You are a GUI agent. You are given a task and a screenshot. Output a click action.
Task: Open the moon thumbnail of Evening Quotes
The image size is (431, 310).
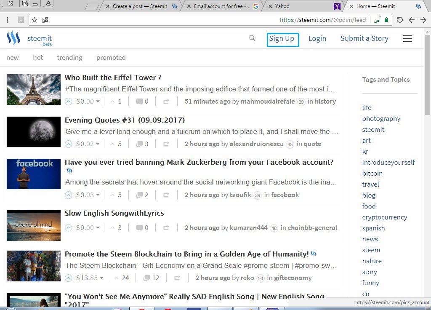pos(34,132)
